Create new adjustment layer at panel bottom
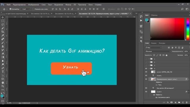This screenshot has width=190, height=107. pos(175,103)
